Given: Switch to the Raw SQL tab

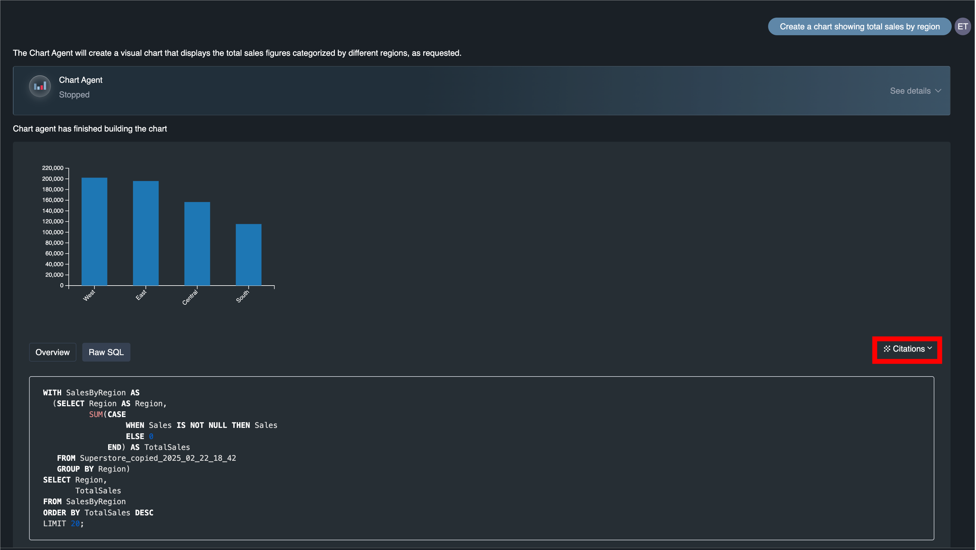Looking at the screenshot, I should tap(106, 352).
